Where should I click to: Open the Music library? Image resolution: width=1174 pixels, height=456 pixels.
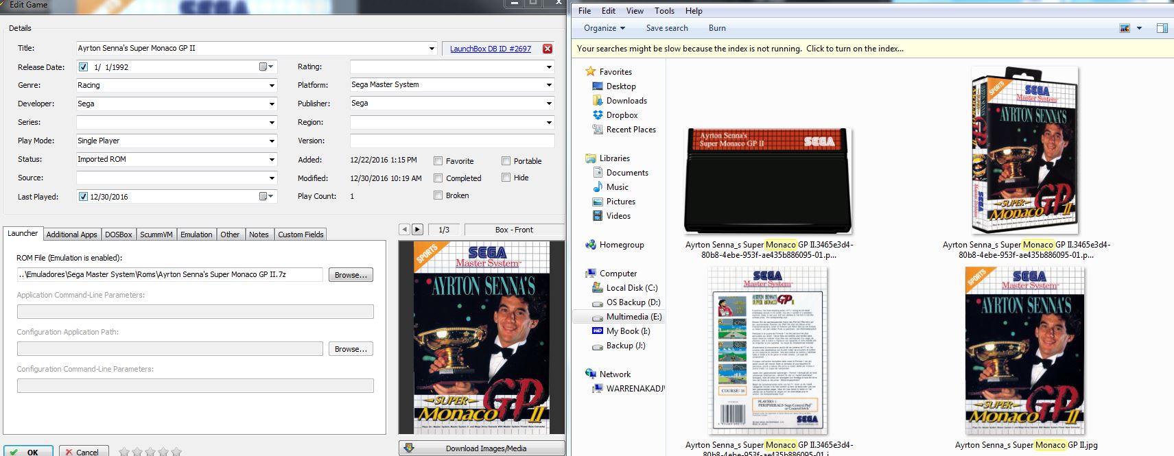(617, 187)
